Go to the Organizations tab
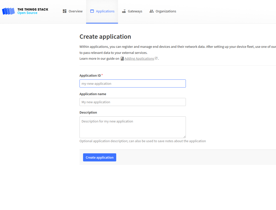 [x=166, y=11]
